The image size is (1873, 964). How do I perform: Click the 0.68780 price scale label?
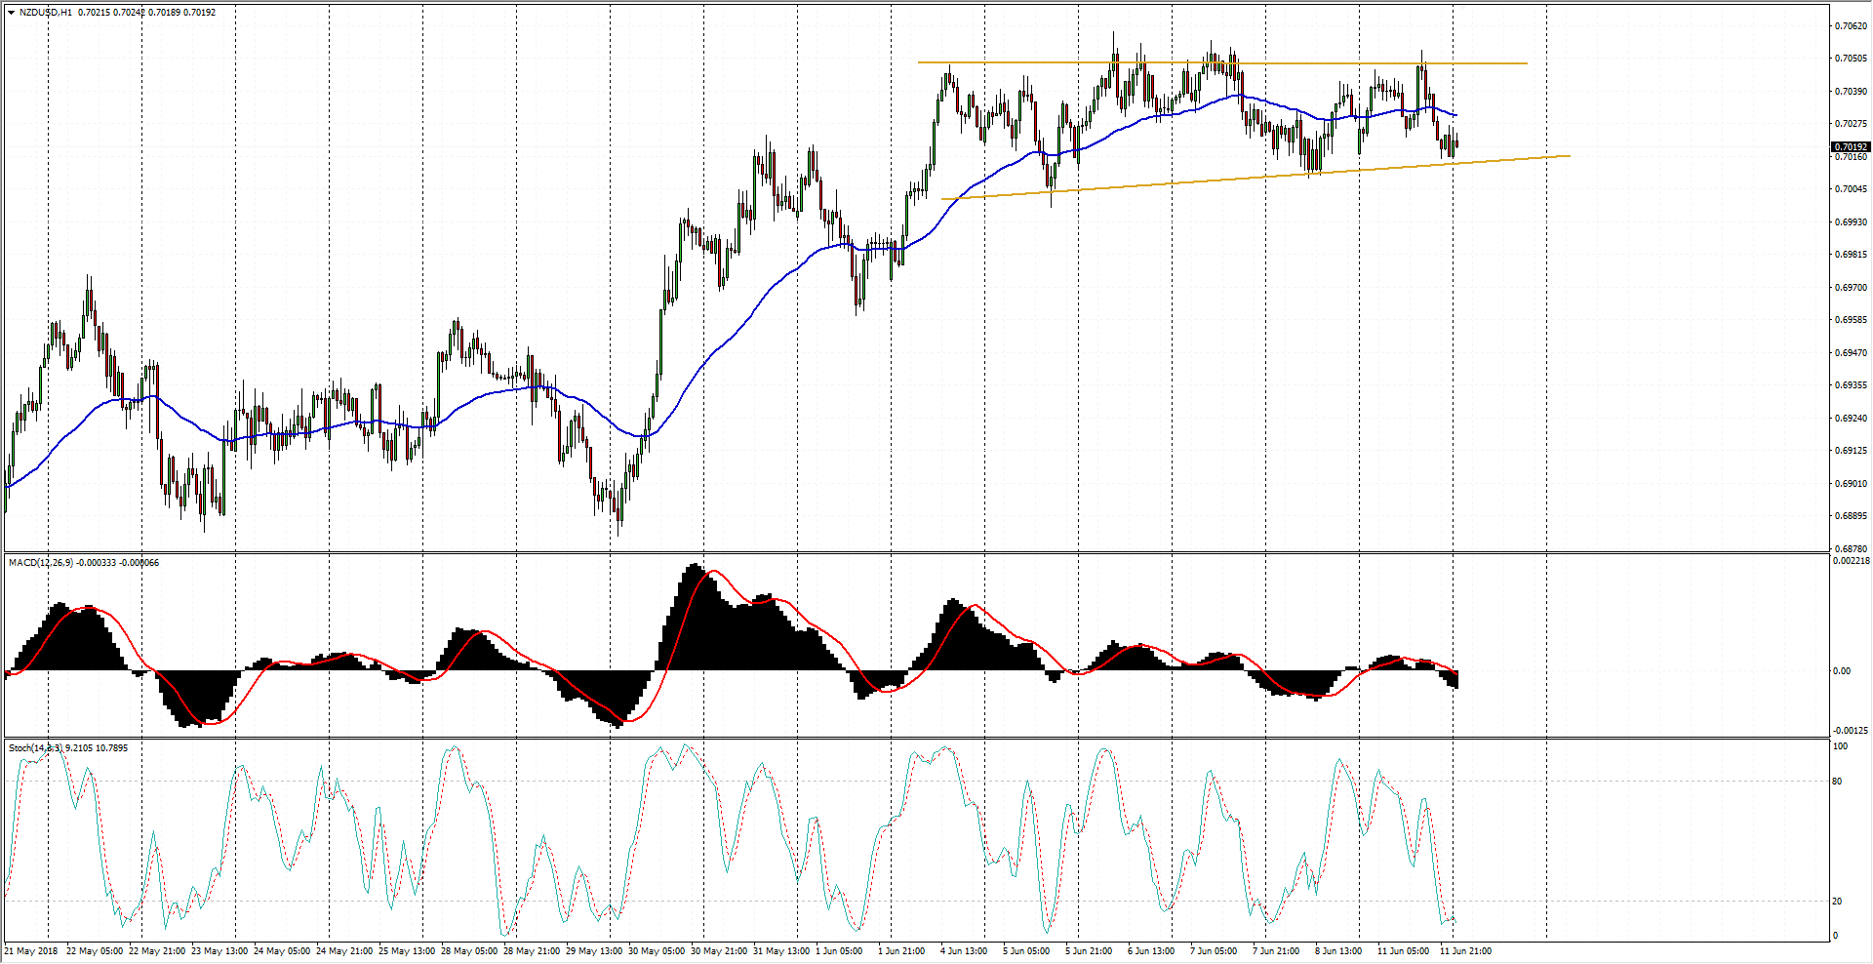1850,549
